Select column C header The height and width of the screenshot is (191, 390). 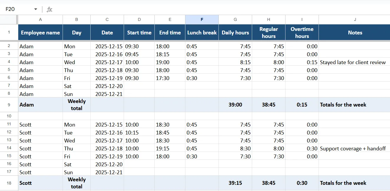click(x=107, y=19)
